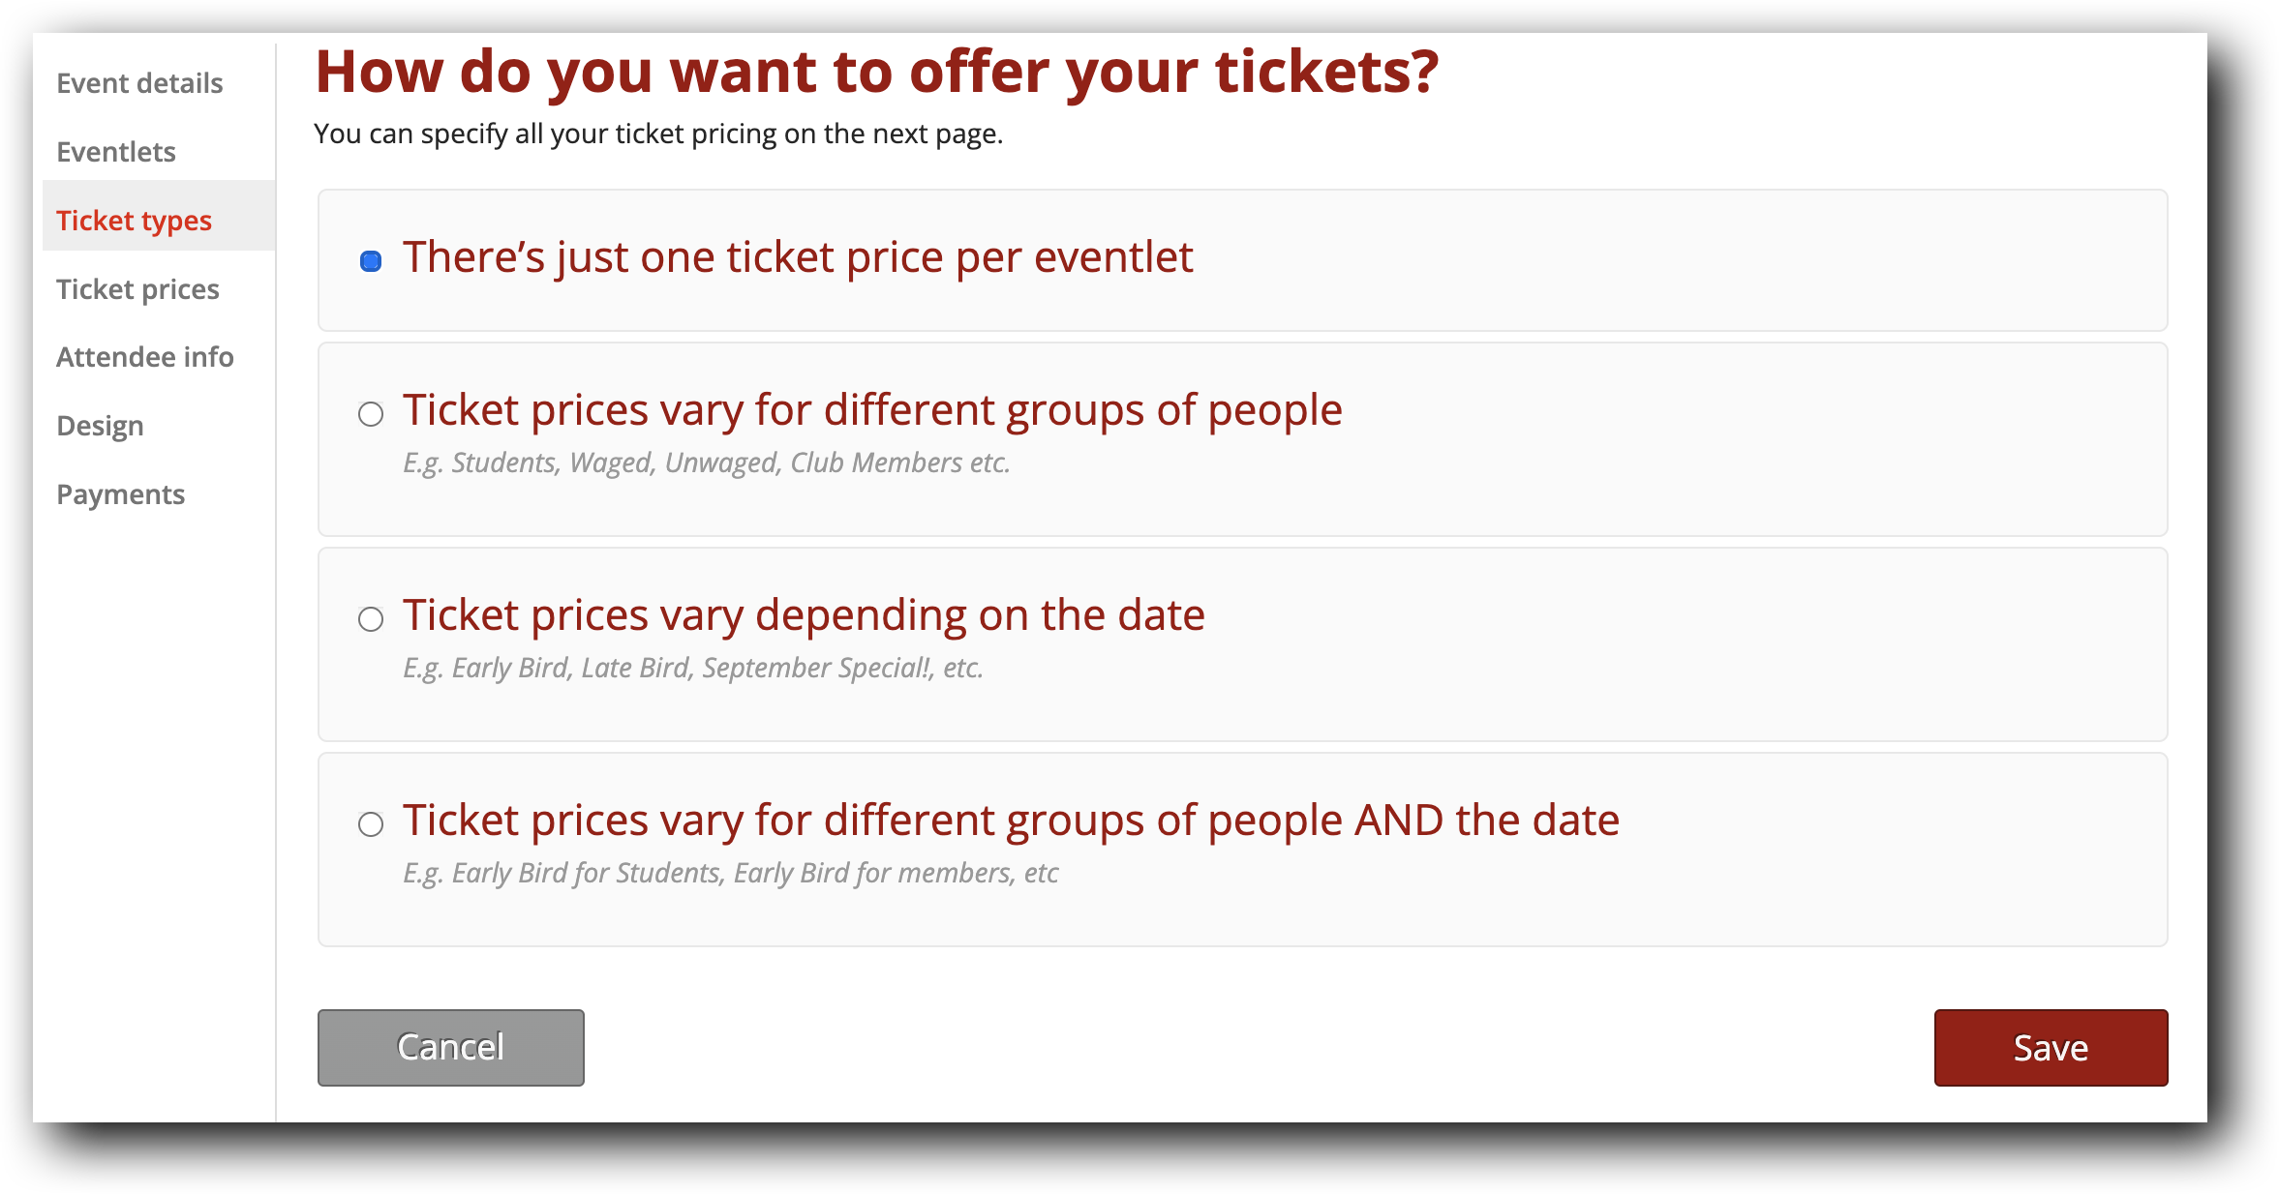Click the "Early Bird for Students" example text
This screenshot has height=1194, width=2279.
click(x=731, y=873)
